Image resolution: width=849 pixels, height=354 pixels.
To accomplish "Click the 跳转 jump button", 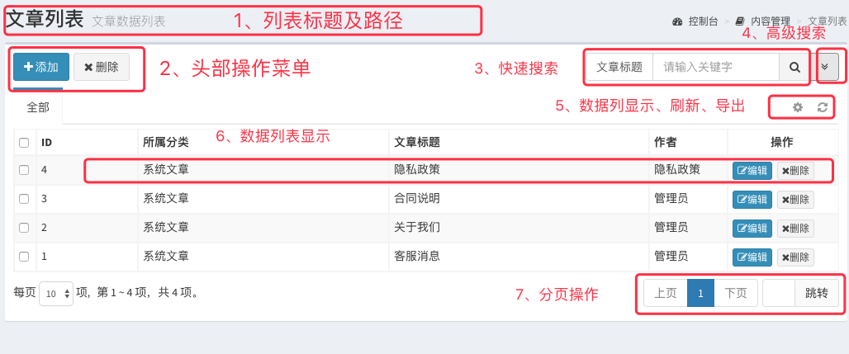I will 817,294.
